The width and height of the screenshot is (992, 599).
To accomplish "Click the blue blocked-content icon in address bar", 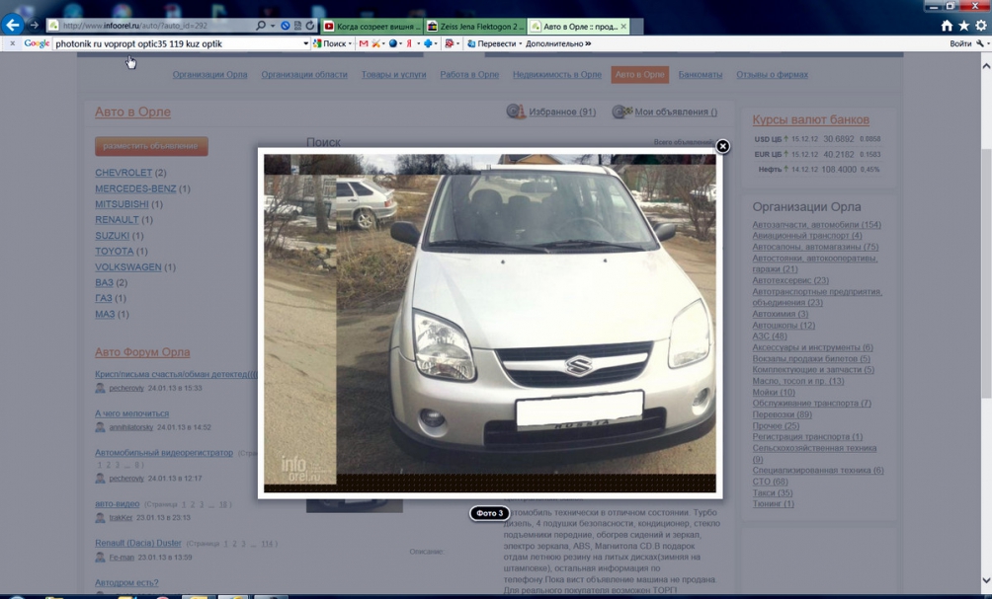I will pyautogui.click(x=286, y=26).
